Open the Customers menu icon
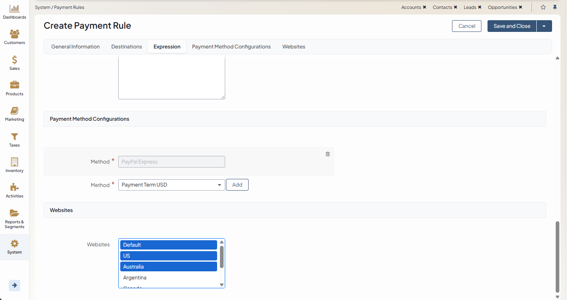567x300 pixels. coord(15,34)
